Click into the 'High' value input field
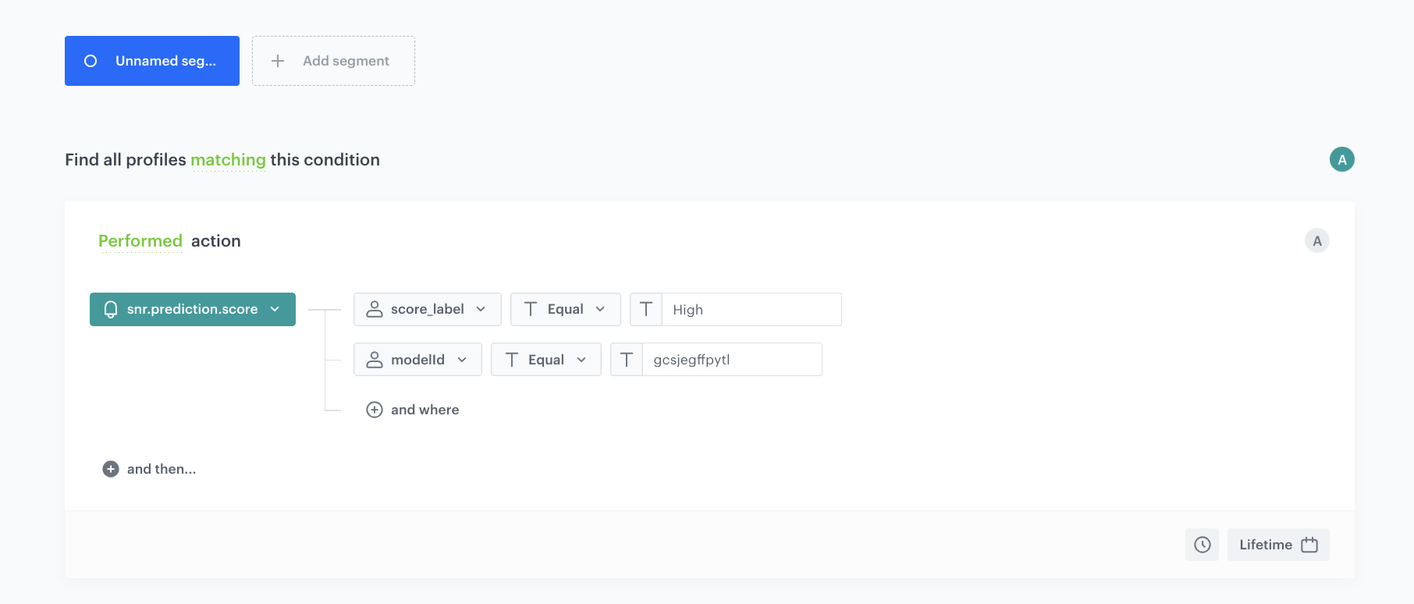1414x604 pixels. coord(751,310)
